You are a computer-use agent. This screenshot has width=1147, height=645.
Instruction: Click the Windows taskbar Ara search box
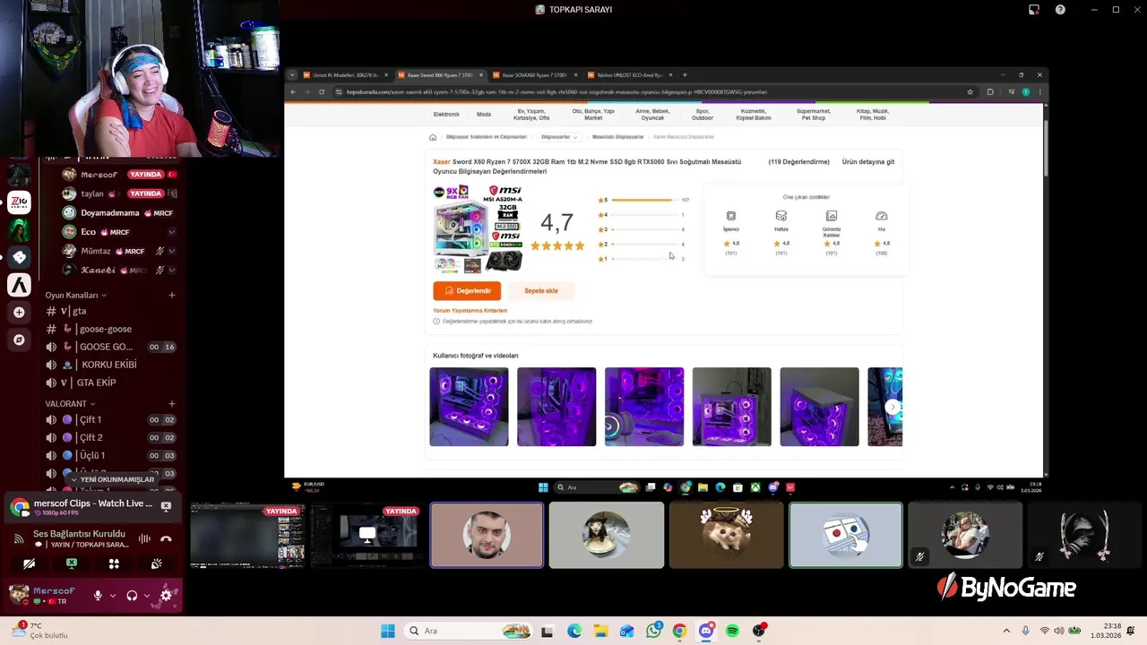[x=469, y=631]
